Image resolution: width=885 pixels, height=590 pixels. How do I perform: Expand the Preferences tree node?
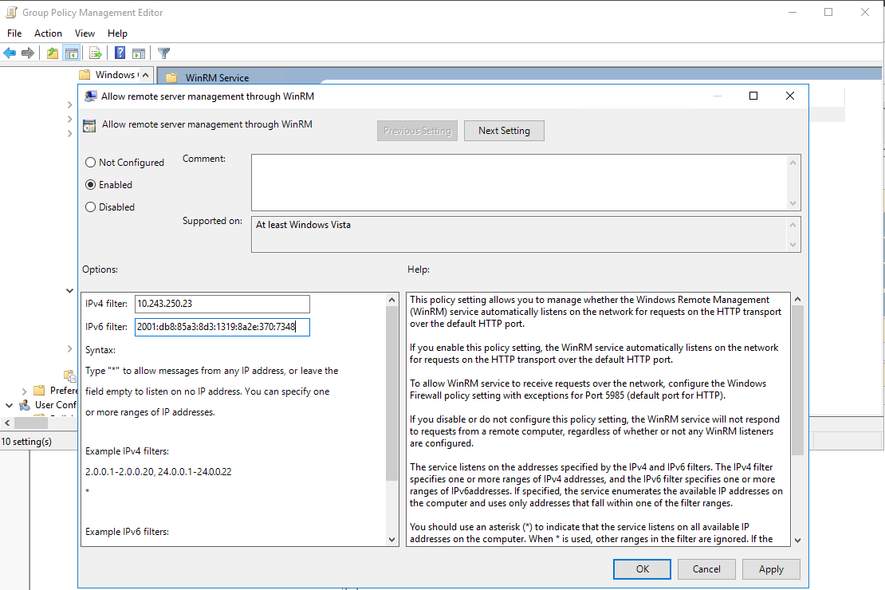[x=24, y=391]
